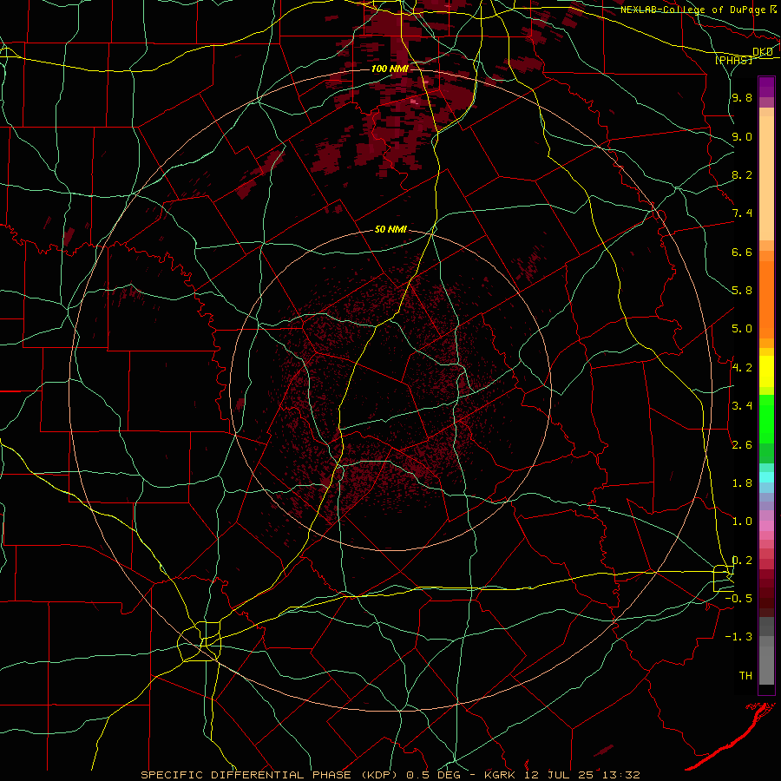Select the 1.8 value on the scale
781x781 pixels.
[742, 483]
